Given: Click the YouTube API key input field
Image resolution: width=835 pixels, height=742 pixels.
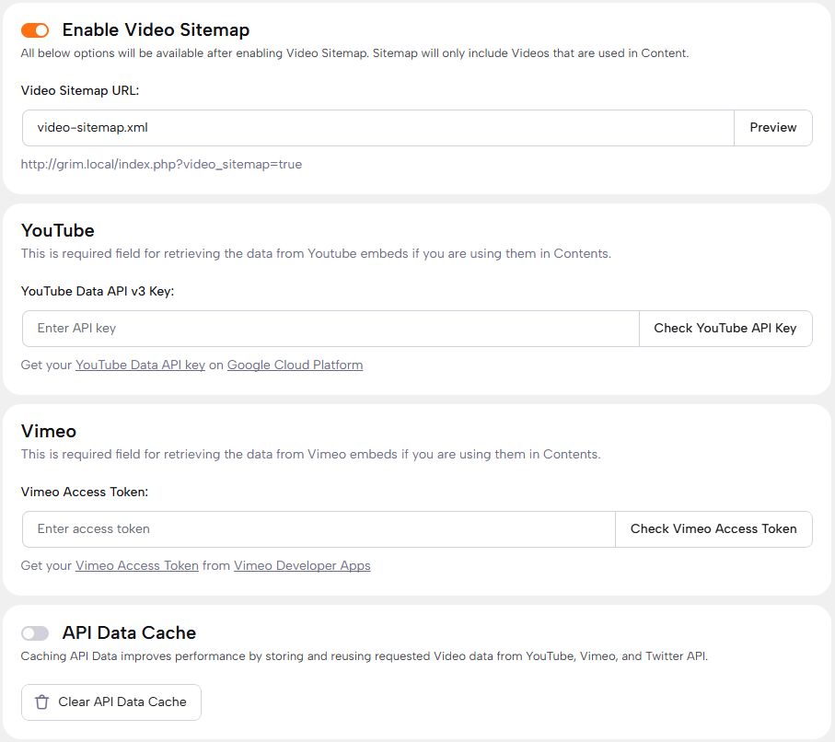Looking at the screenshot, I should pos(330,329).
